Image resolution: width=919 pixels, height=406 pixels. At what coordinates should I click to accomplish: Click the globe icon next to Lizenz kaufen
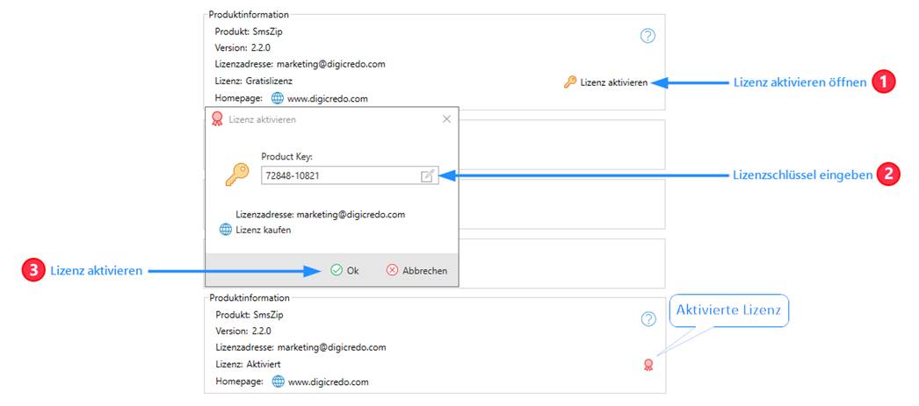(x=226, y=230)
